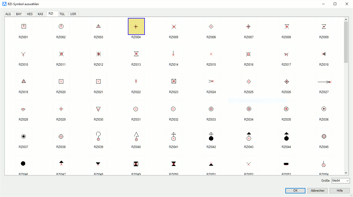Choose the RZI018 symbol
Screen dimensions: 353x197
click(324, 54)
